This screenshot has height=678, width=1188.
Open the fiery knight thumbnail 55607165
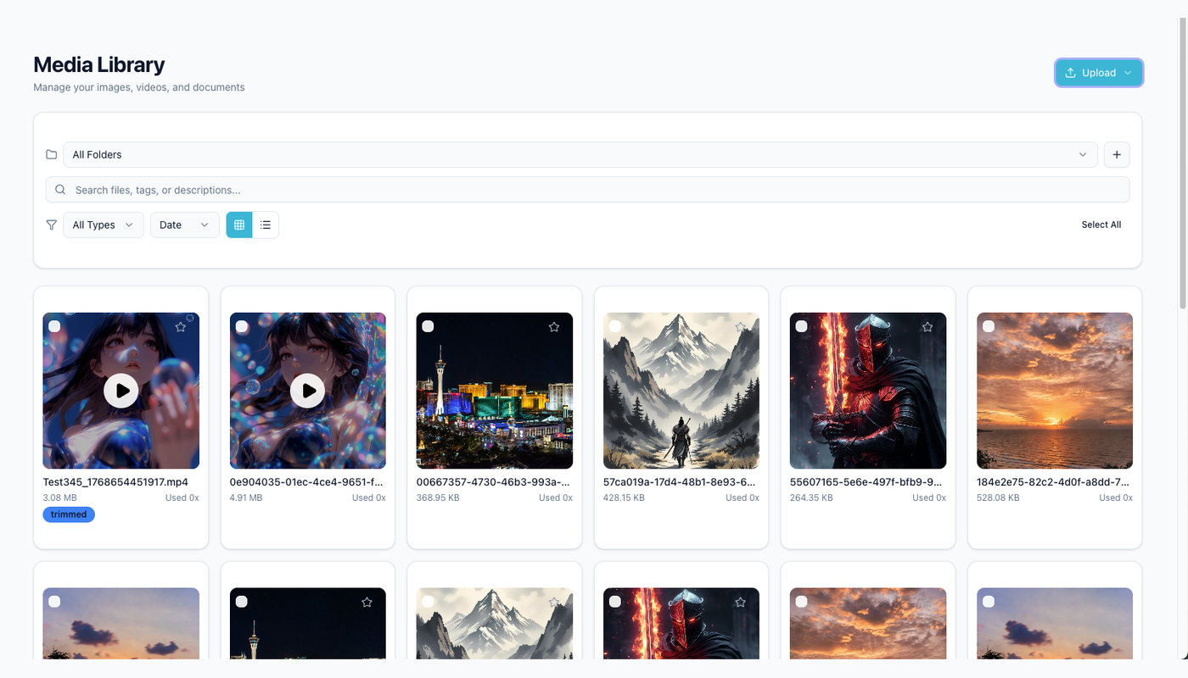pos(868,391)
